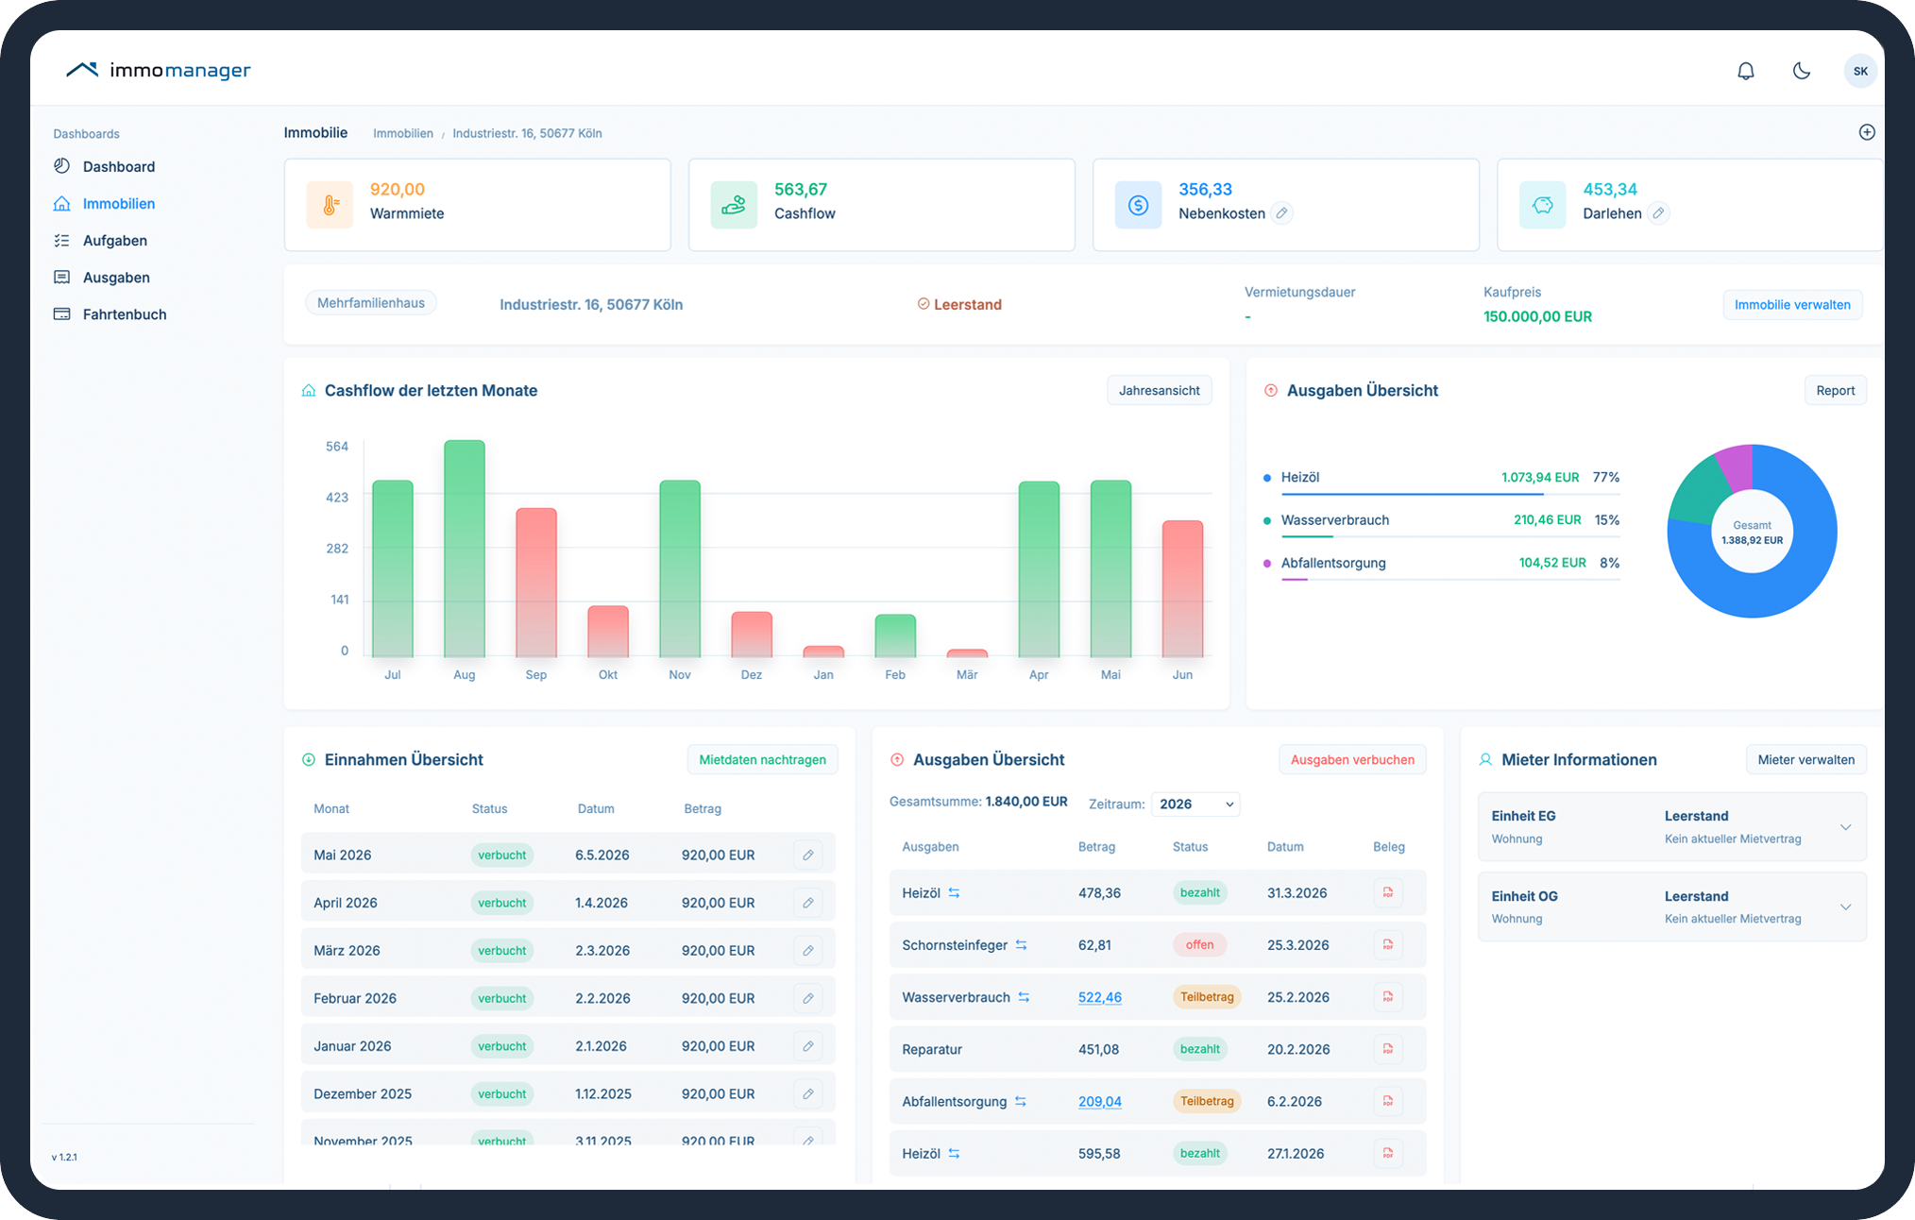Edit the Mai 2026 income row
Screen dimensions: 1915x1220
coord(808,855)
